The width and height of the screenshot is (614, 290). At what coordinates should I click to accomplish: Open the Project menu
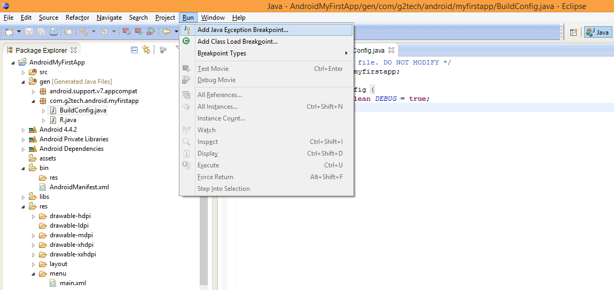point(166,18)
